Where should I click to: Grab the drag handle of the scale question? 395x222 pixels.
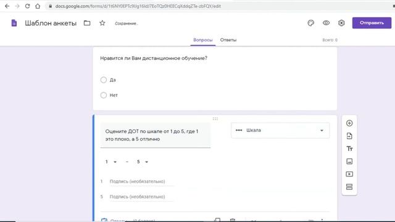pyautogui.click(x=215, y=119)
